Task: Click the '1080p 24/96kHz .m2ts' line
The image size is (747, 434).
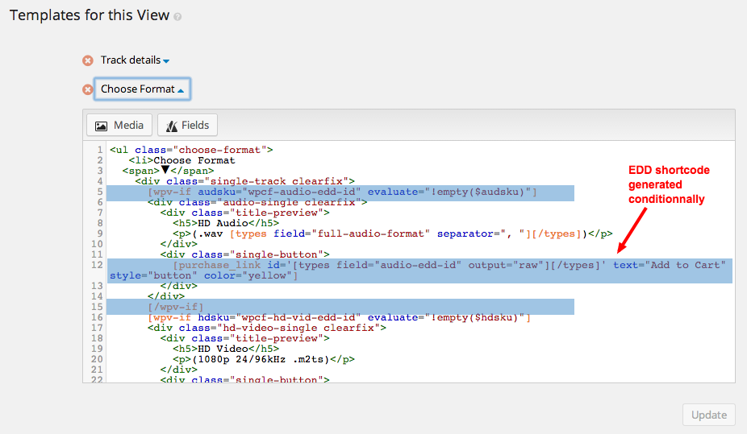Action: (x=264, y=359)
